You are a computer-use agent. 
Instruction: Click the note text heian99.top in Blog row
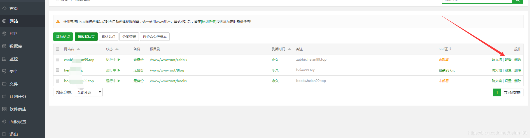pyautogui.click(x=306, y=70)
